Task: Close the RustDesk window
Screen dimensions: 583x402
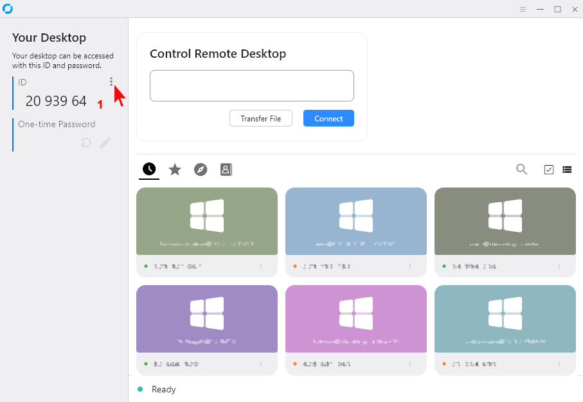Action: click(x=575, y=9)
